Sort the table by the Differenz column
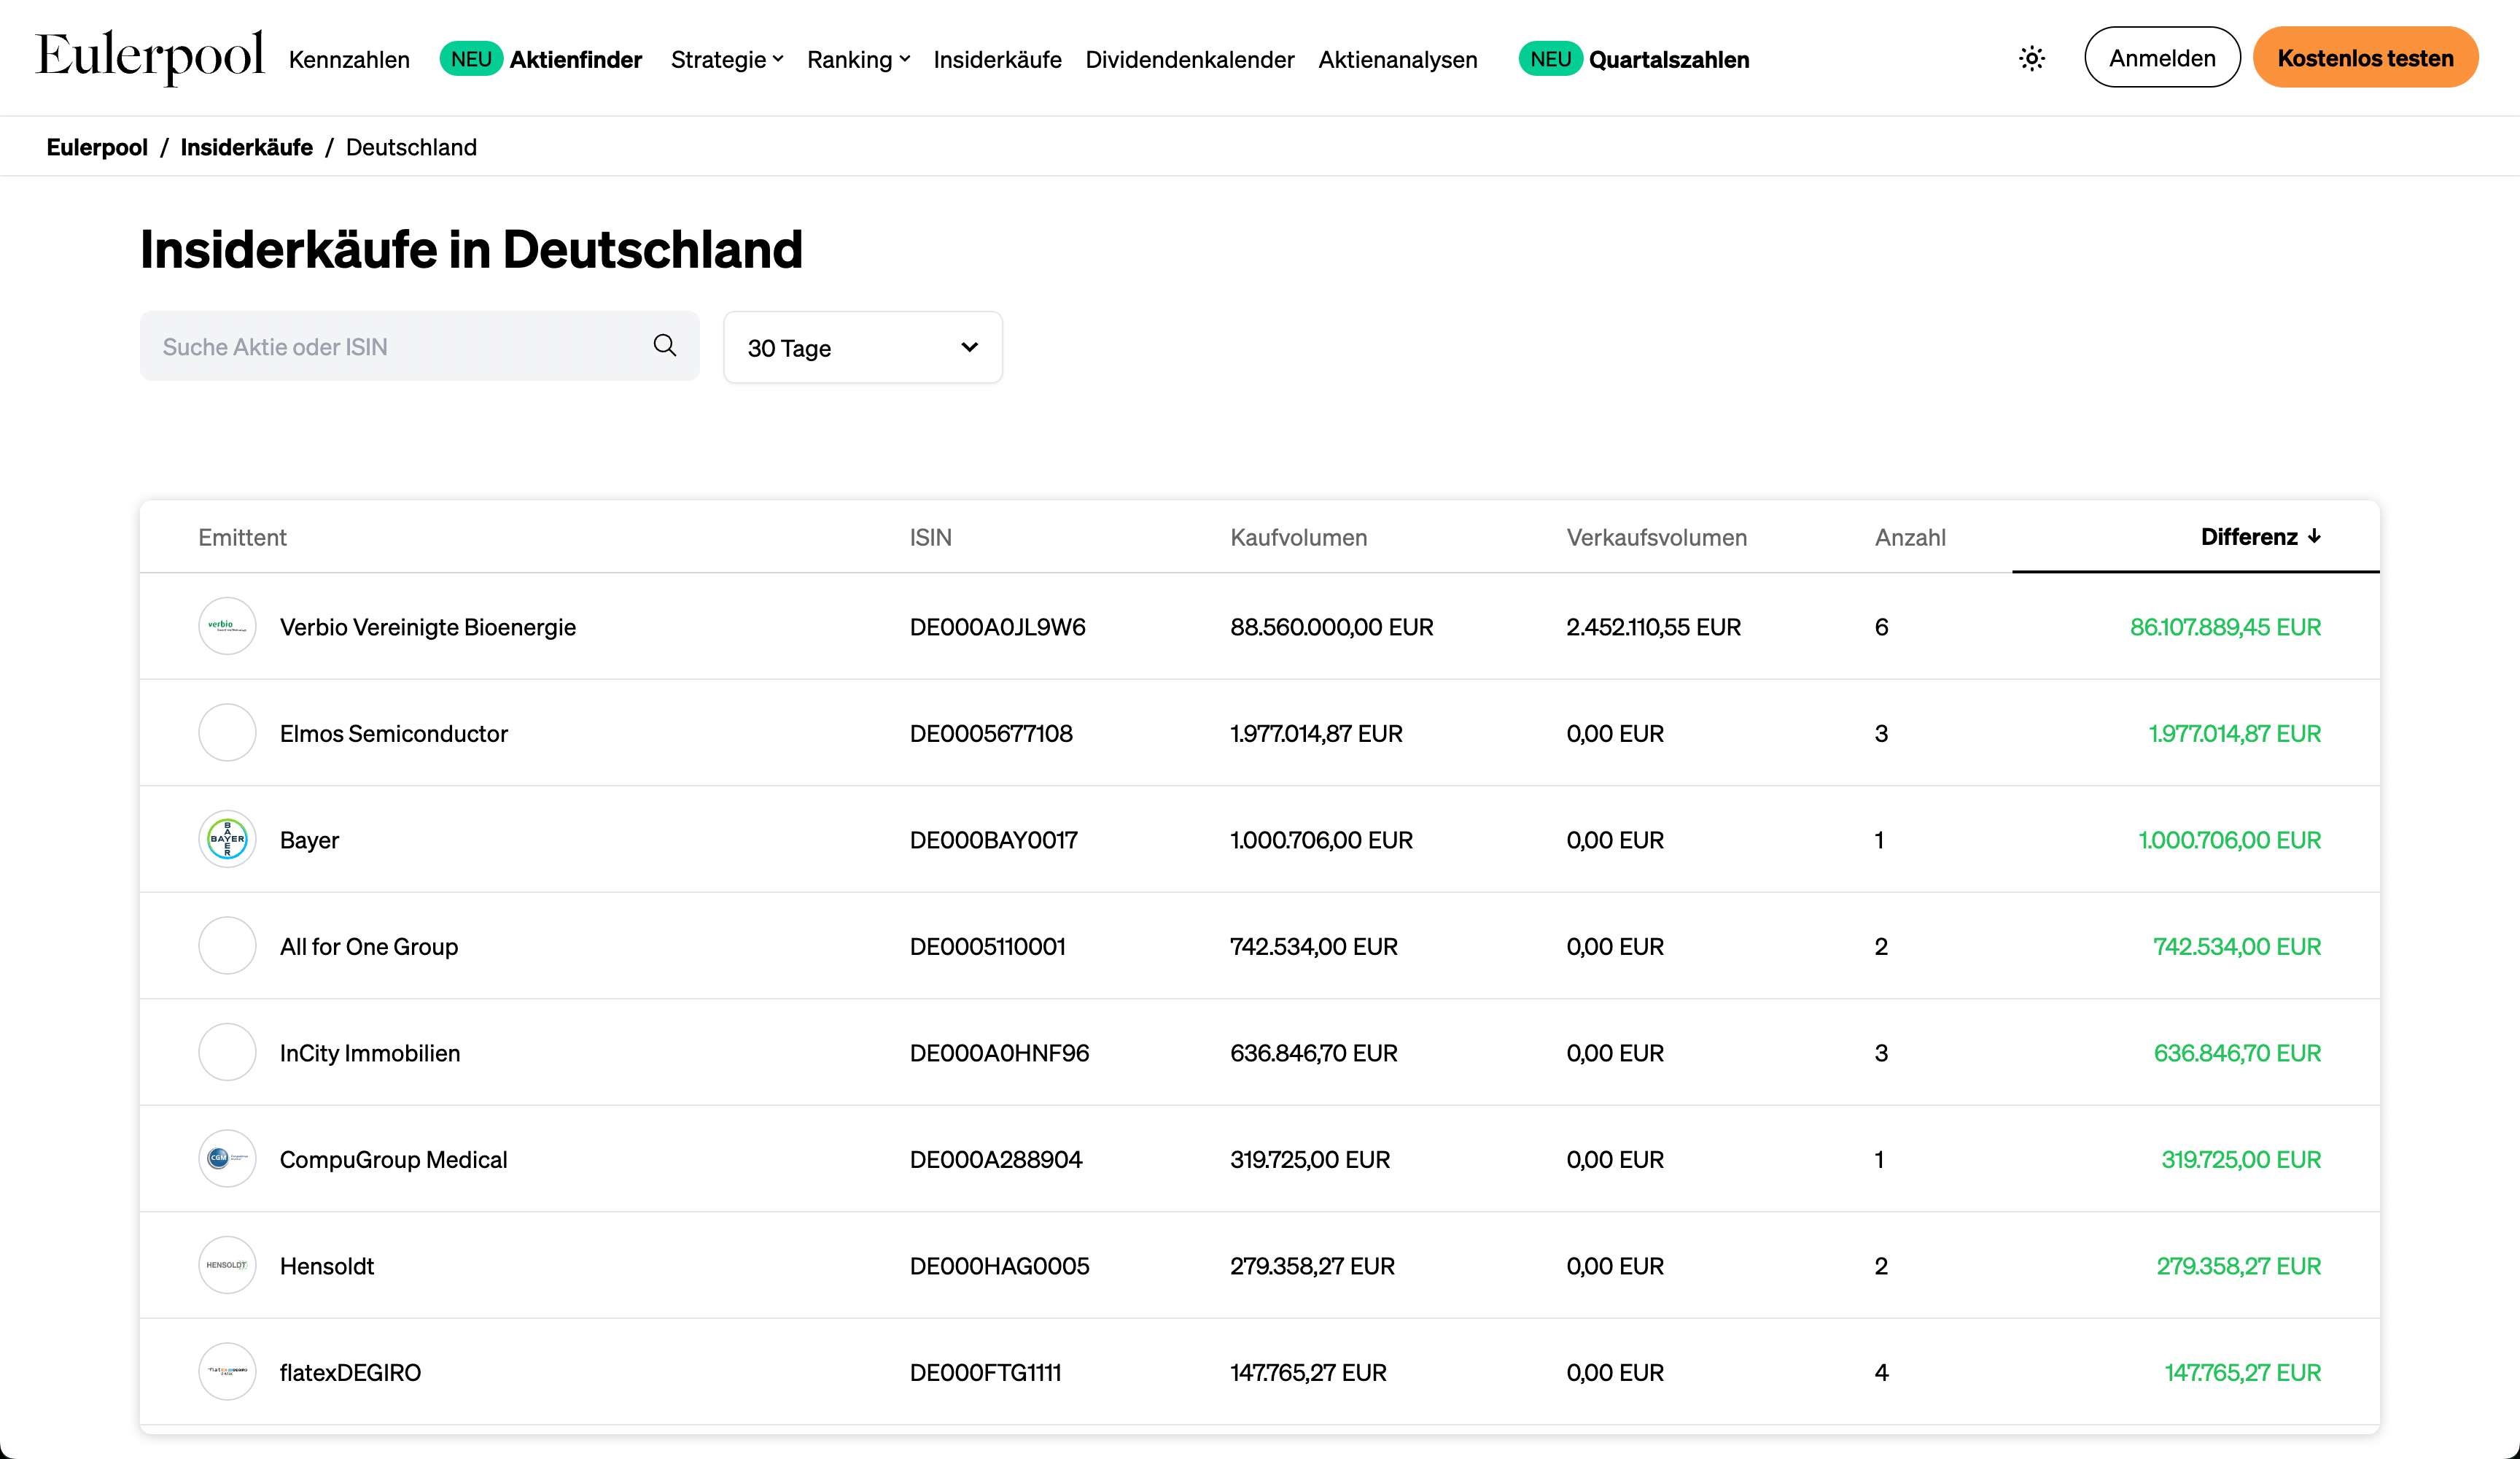This screenshot has width=2520, height=1459. 2259,536
